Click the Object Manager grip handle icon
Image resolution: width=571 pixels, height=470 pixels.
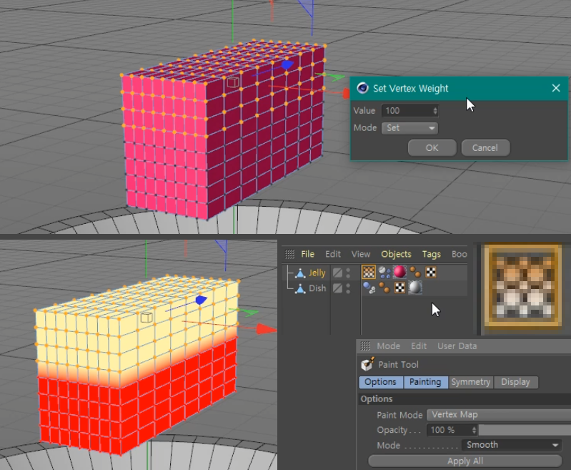289,254
